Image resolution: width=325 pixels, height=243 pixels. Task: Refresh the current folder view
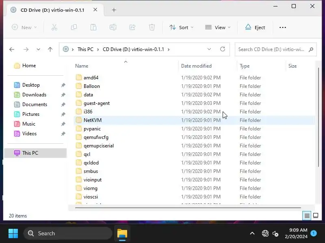223,49
